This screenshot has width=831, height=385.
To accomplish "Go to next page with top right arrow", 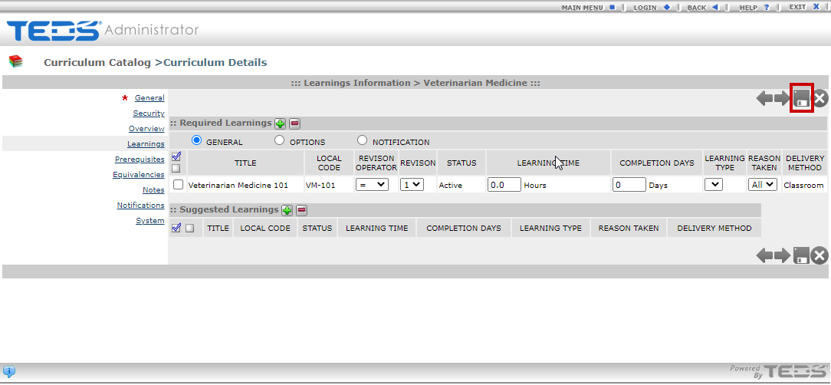I will point(781,98).
